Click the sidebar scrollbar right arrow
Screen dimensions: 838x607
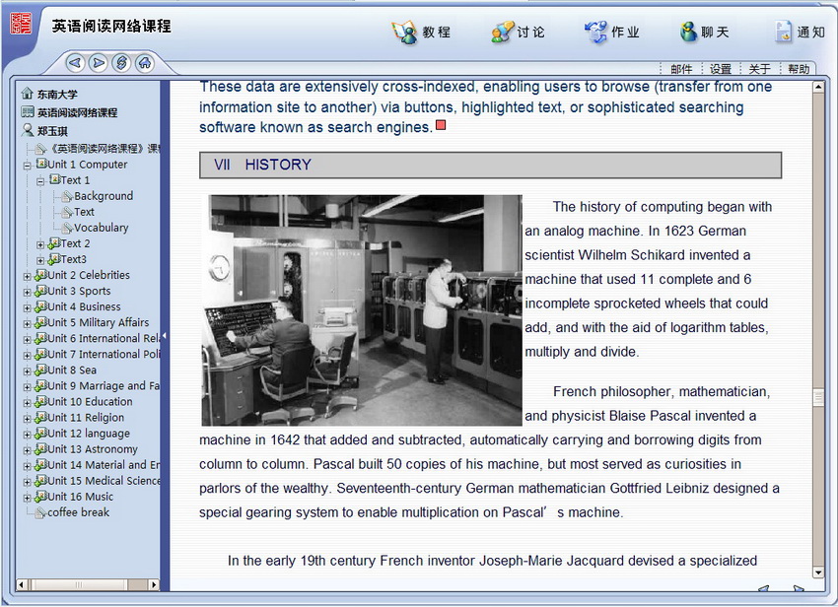[x=154, y=584]
